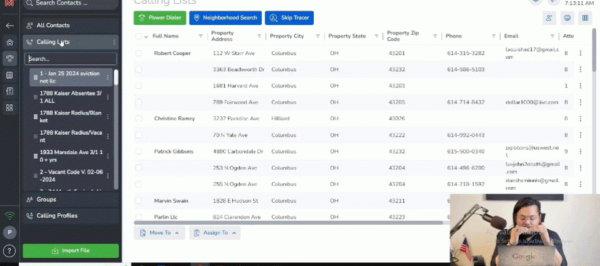Click the back arrow in left rail
The width and height of the screenshot is (600, 266).
(9, 26)
